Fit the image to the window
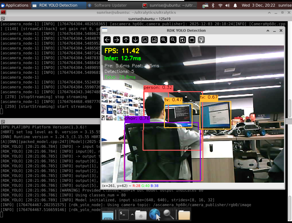Screen dimensions: 292x223 (x=154, y=40)
